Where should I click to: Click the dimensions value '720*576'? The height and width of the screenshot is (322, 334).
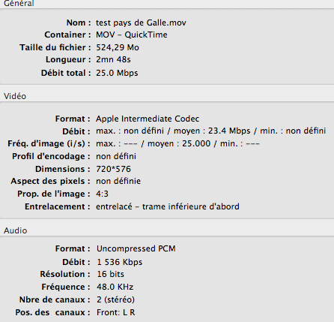tap(113, 169)
